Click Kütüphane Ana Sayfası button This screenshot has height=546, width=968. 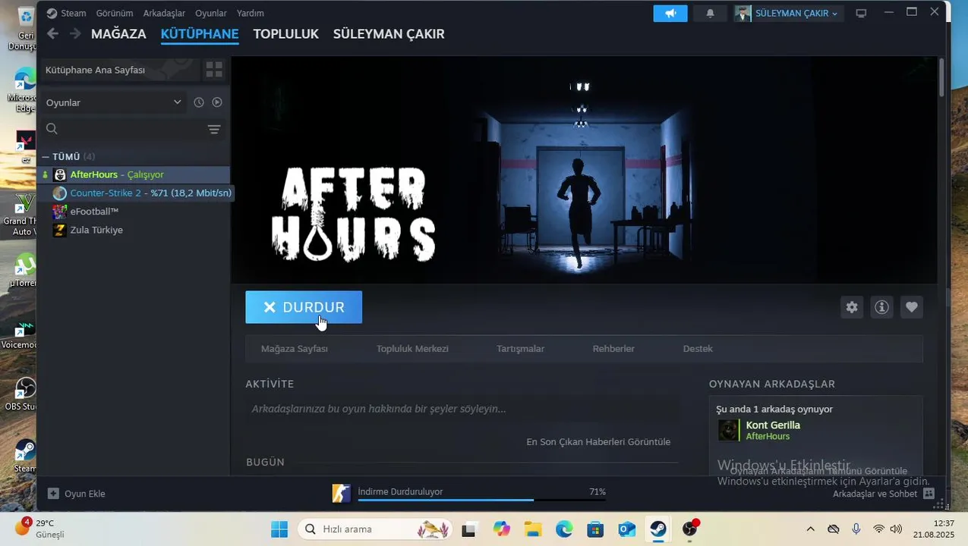pos(121,70)
